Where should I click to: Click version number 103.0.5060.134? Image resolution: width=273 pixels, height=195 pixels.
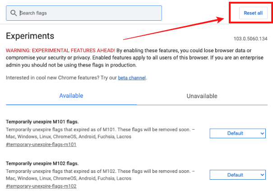point(250,39)
